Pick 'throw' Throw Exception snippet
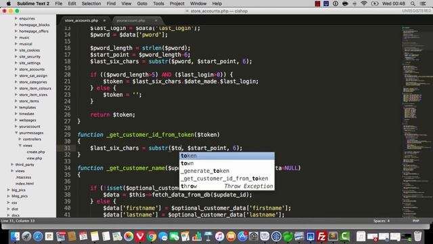Viewport: 433px width, 244px height. coord(227,186)
